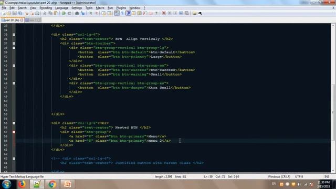Switch to the part 20 .php tab
Viewport: 336px width, 189px height.
tap(12, 20)
